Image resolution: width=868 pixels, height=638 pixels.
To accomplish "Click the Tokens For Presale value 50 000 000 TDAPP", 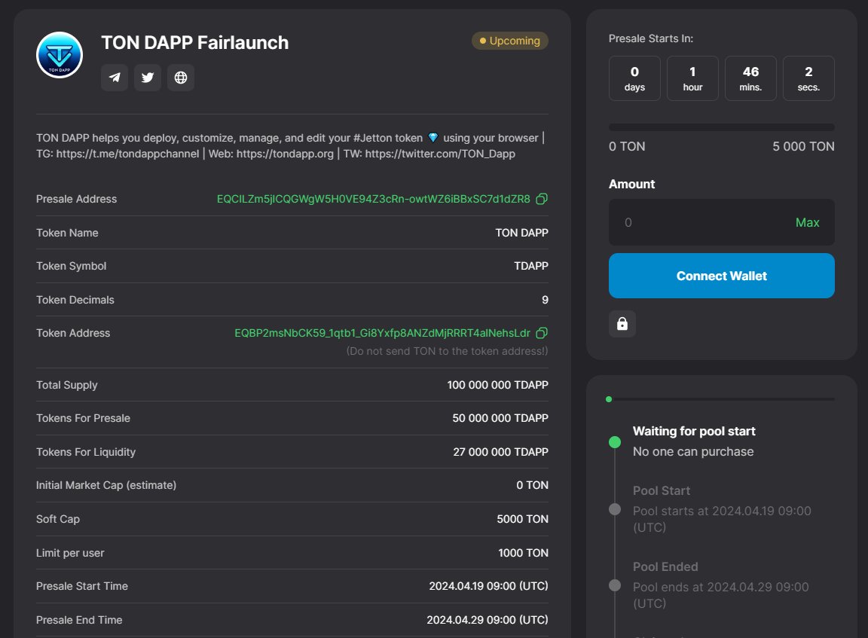I will coord(500,418).
